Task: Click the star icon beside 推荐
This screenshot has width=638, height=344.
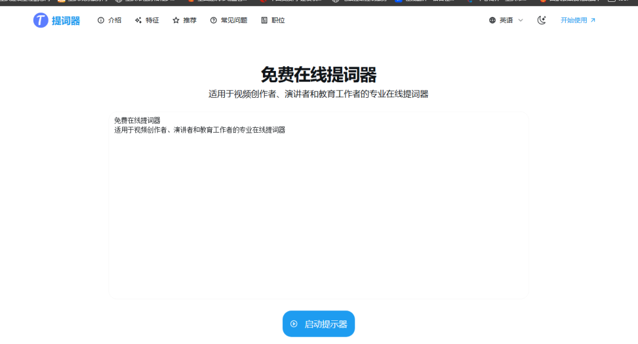Action: (x=176, y=21)
